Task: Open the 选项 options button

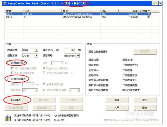Action: click(x=117, y=100)
